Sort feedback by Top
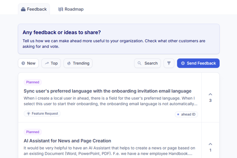The image size is (237, 158). pyautogui.click(x=51, y=63)
